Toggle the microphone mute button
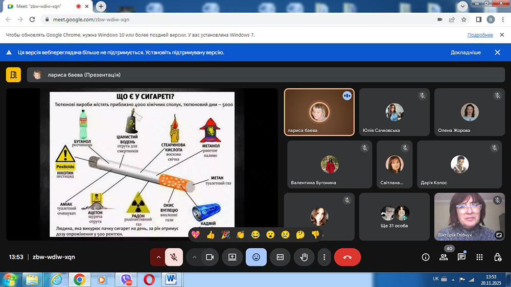 [x=174, y=257]
